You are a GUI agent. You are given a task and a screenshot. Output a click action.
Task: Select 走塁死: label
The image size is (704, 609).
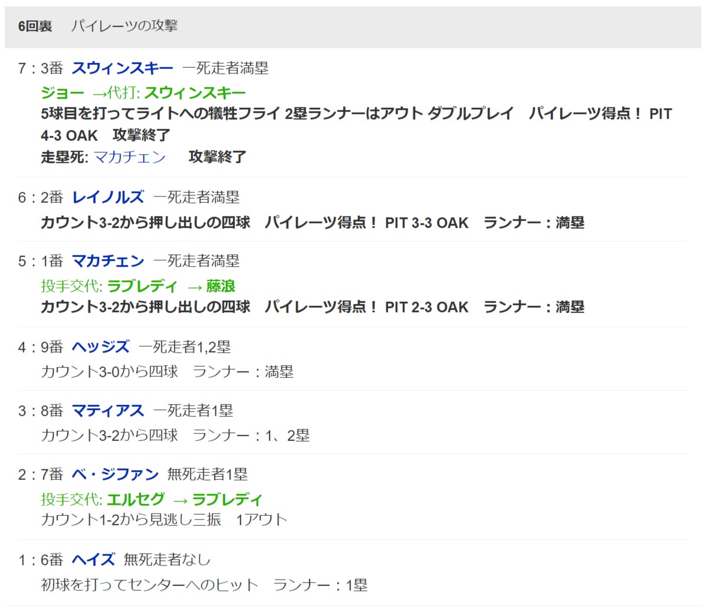pos(64,157)
